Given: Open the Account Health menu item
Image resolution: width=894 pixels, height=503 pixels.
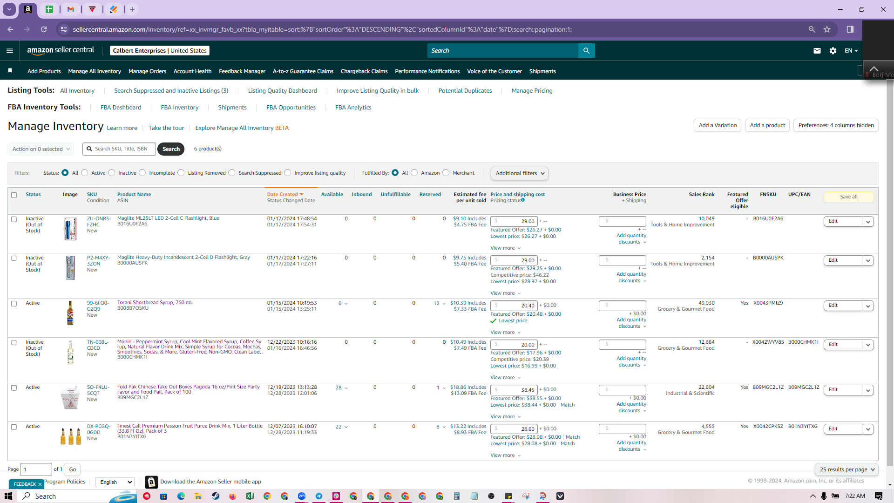Looking at the screenshot, I should point(192,71).
